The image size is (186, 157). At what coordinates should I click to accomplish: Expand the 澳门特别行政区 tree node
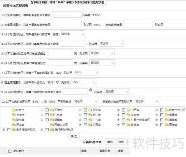click(42, 130)
